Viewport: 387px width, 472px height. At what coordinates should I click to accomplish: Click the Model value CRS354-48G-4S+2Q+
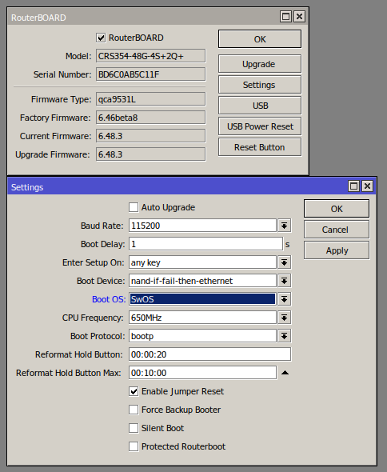click(151, 56)
